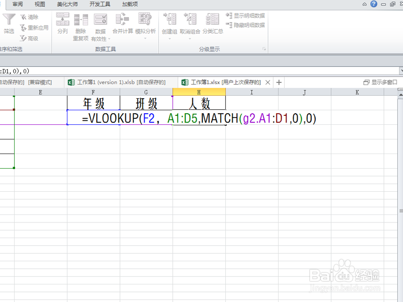Open the Add-ins ribbon tab
This screenshot has width=403, height=302.
(130, 4)
